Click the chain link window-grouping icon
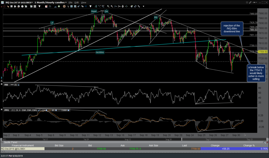The width and height of the screenshot is (269, 158). click(x=250, y=3)
